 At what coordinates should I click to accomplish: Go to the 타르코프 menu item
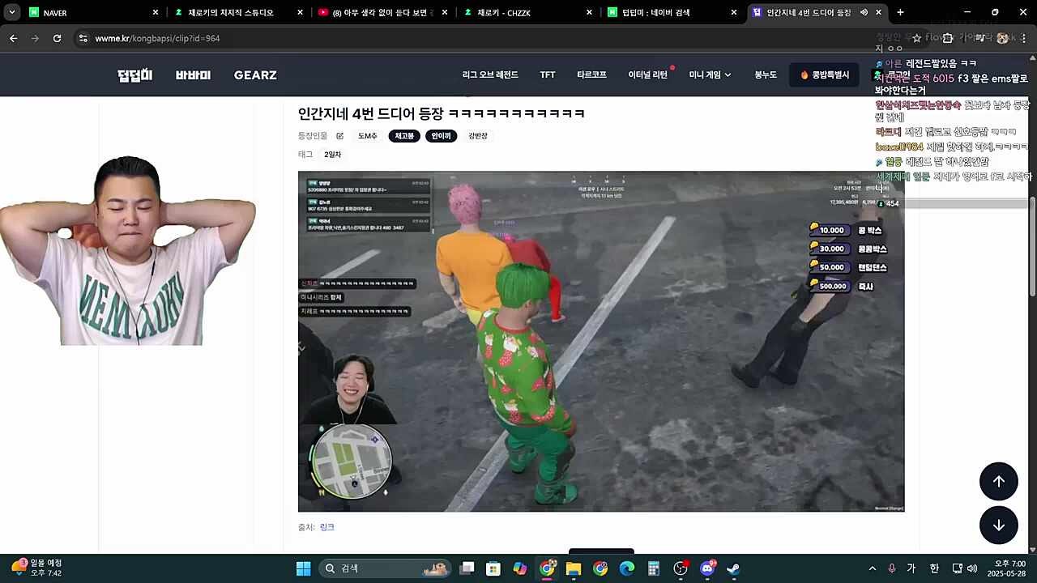pos(591,74)
